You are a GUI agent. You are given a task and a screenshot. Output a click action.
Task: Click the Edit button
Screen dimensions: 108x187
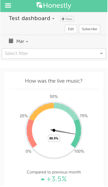[71, 29]
